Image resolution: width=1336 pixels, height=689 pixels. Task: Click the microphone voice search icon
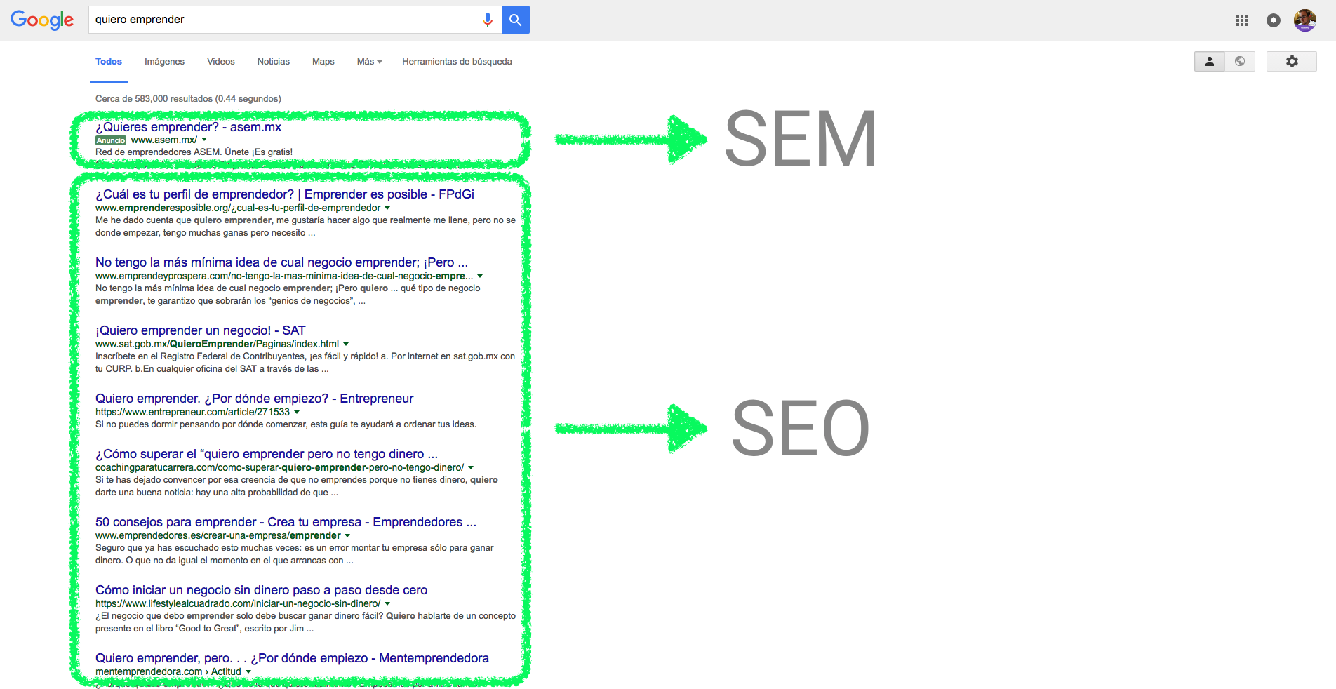(488, 20)
